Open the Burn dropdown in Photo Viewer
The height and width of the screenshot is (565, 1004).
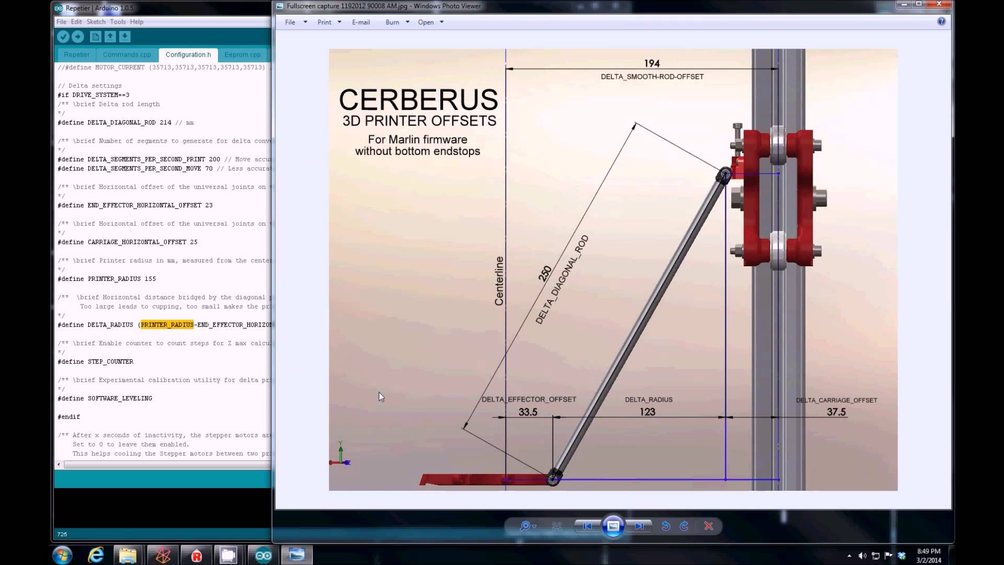(x=397, y=22)
